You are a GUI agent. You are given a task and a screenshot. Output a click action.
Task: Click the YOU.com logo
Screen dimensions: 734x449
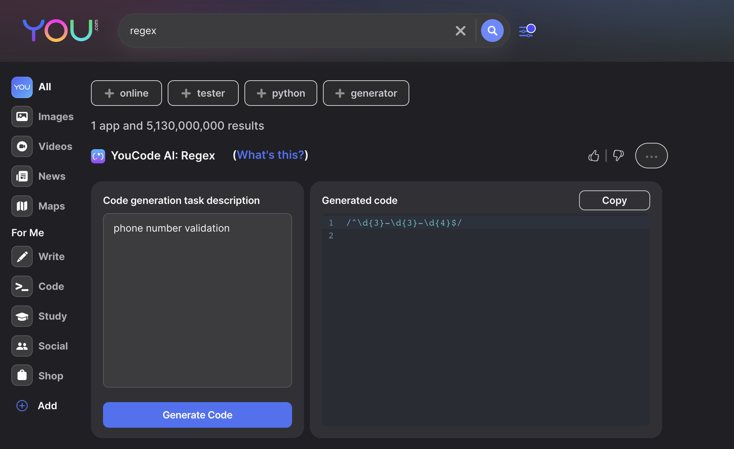60,30
